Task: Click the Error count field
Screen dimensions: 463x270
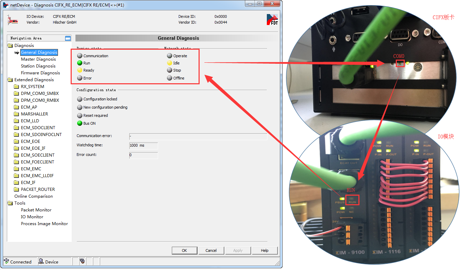Action: point(143,155)
